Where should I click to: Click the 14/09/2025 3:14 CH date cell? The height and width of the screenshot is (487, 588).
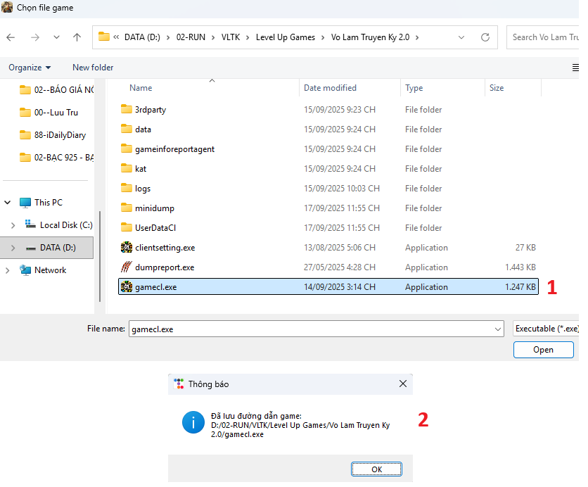click(x=340, y=287)
